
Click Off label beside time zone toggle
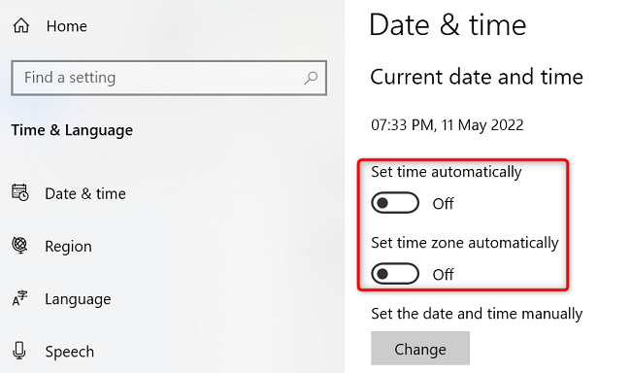(443, 275)
